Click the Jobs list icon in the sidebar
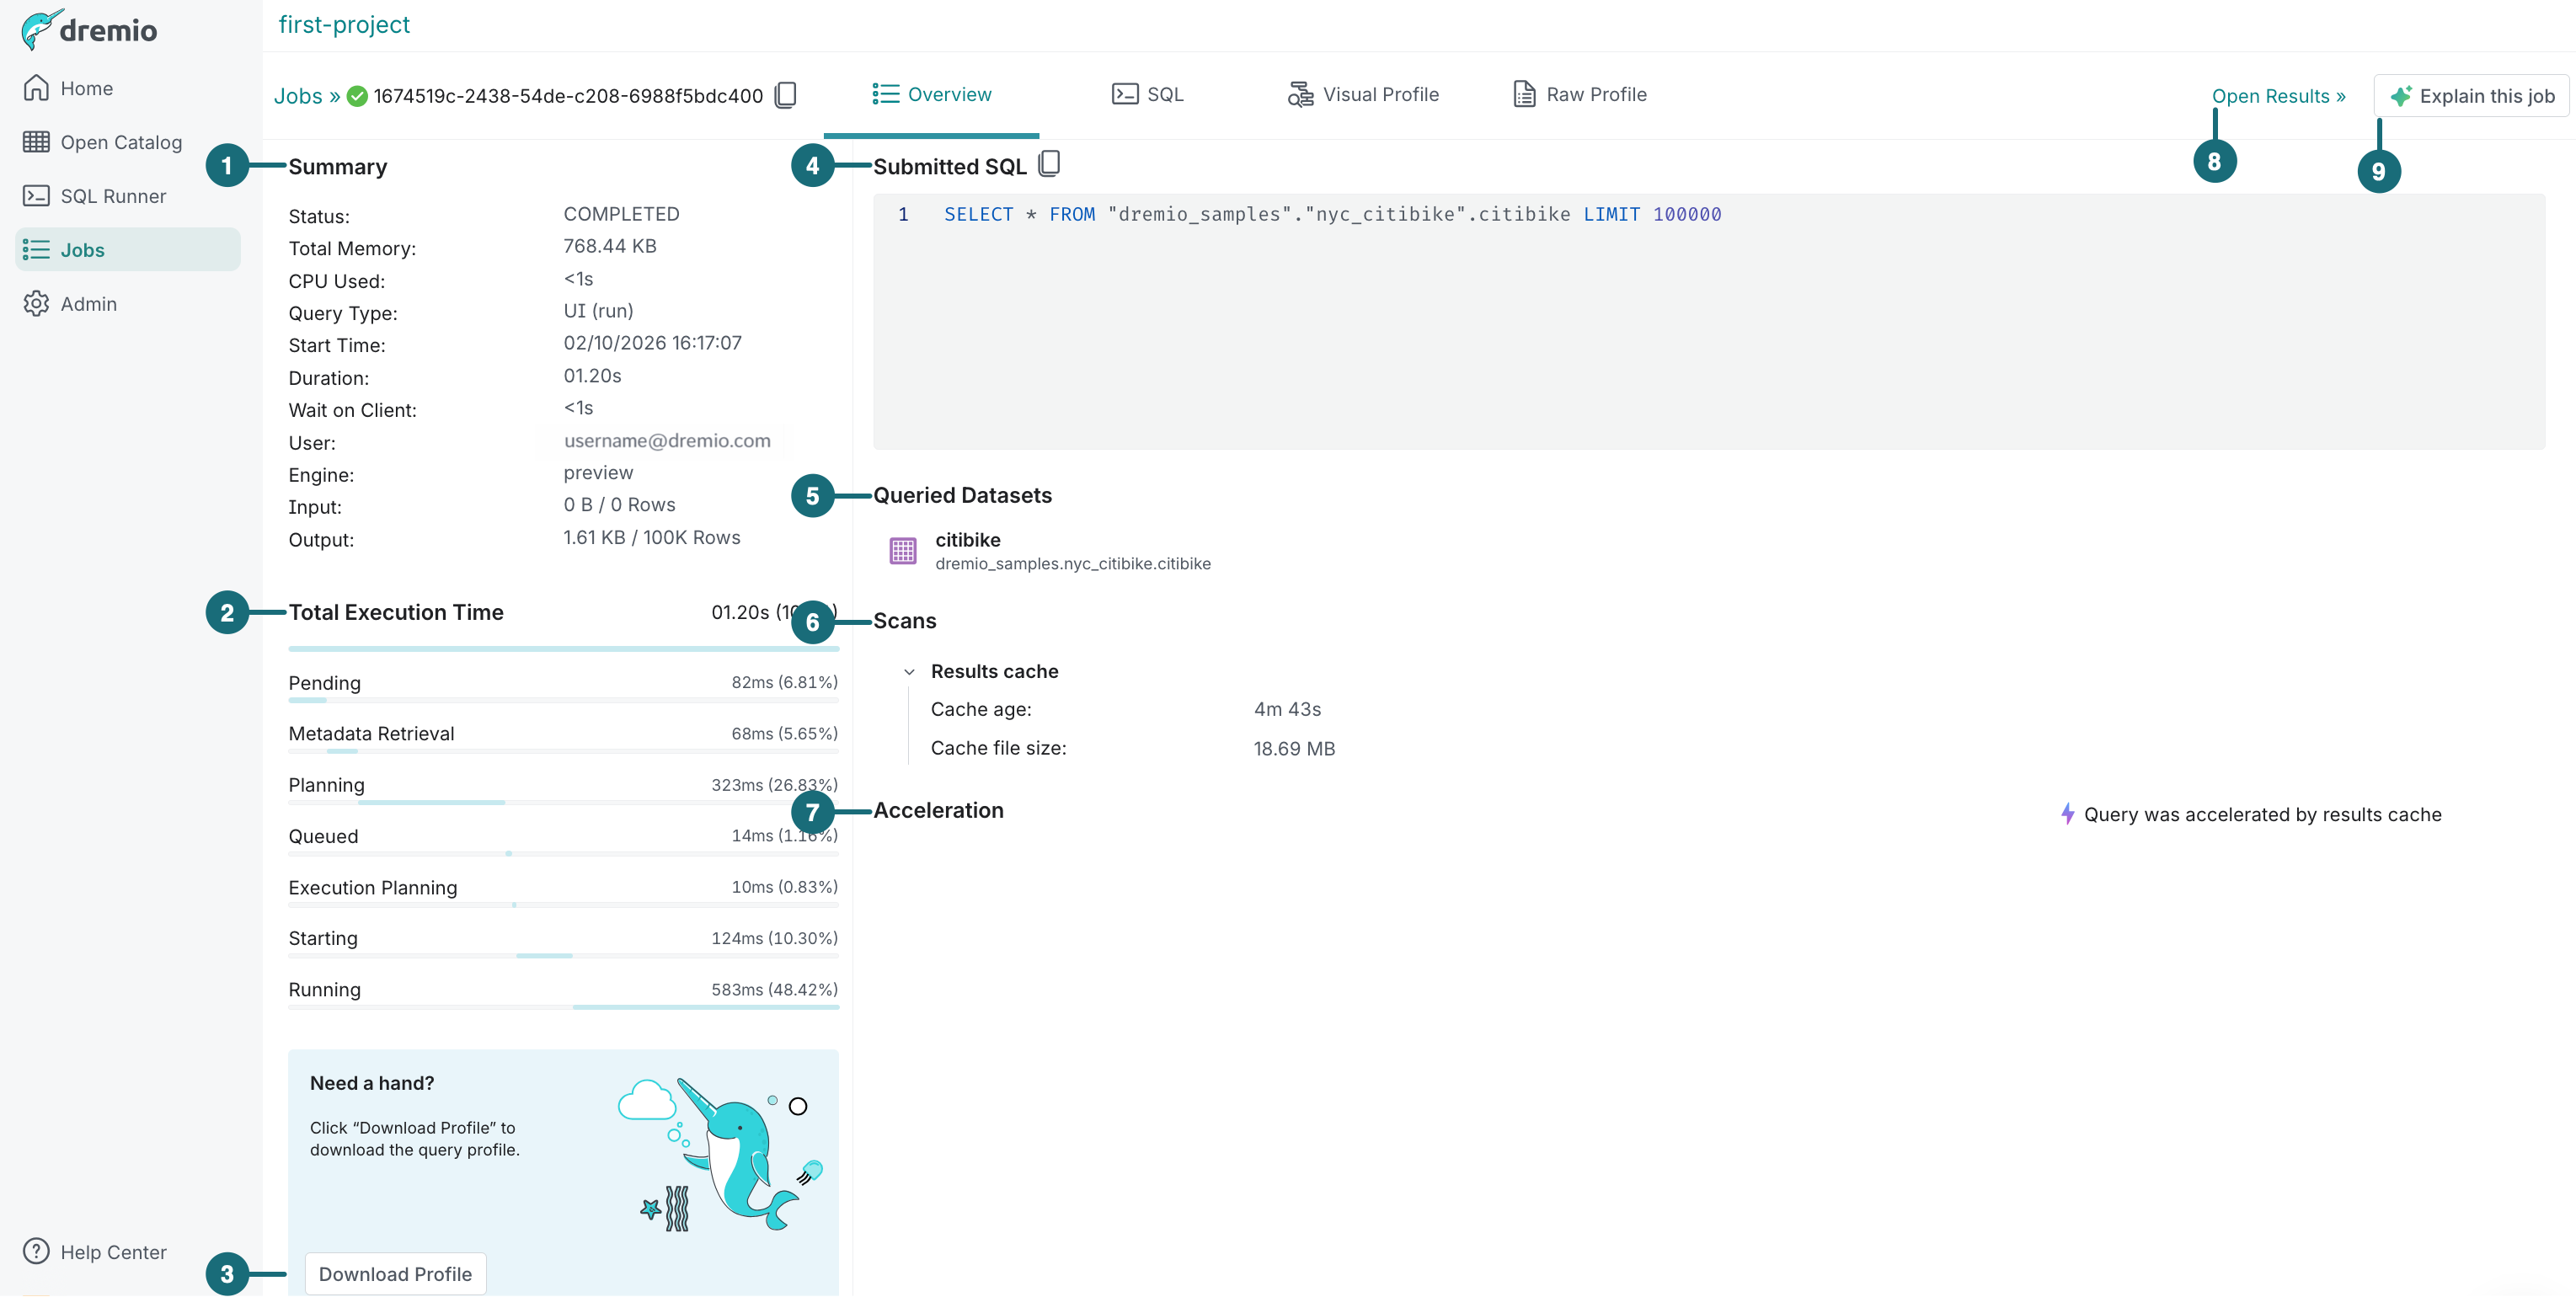This screenshot has height=1297, width=2576. point(36,249)
